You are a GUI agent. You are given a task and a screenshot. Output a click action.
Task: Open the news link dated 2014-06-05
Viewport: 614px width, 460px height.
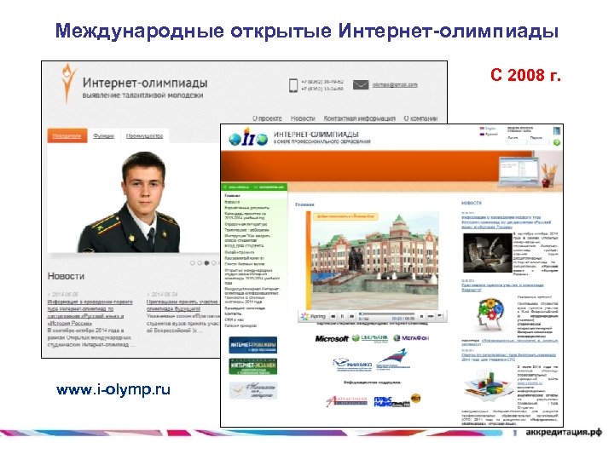point(90,313)
